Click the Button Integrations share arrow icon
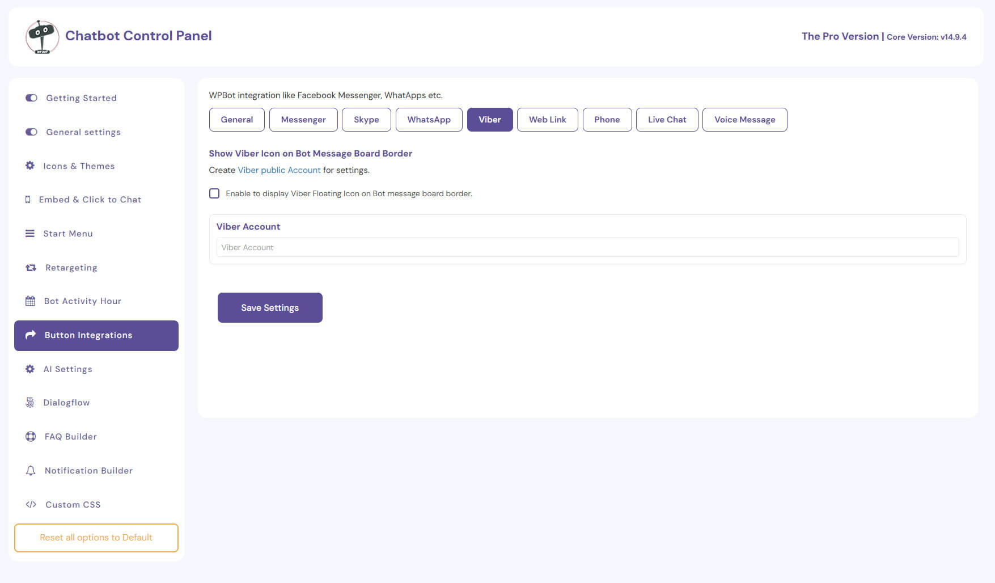The image size is (995, 583). [x=31, y=335]
